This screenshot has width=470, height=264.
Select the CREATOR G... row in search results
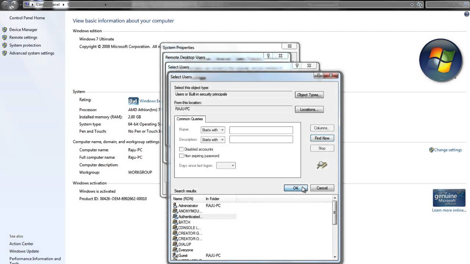pos(205,233)
